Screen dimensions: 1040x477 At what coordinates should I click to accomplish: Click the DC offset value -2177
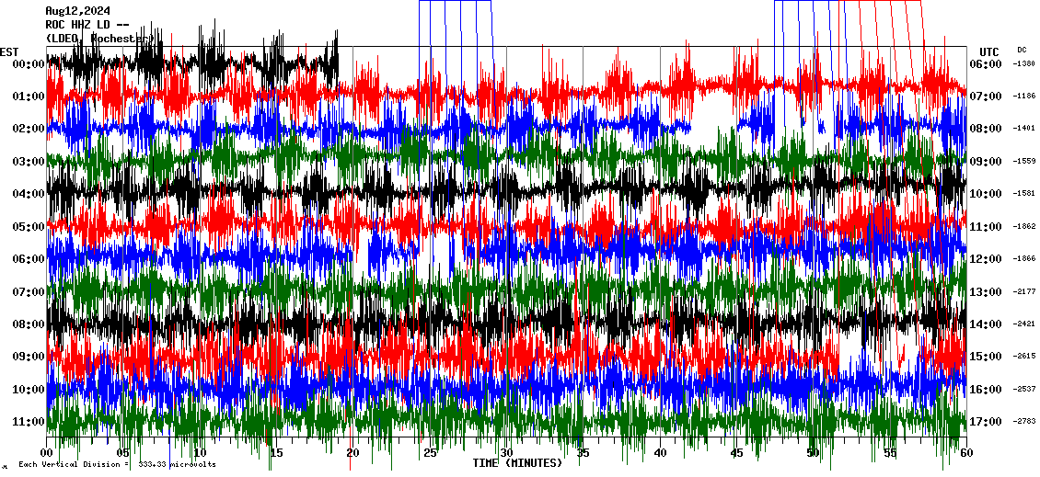1023,292
